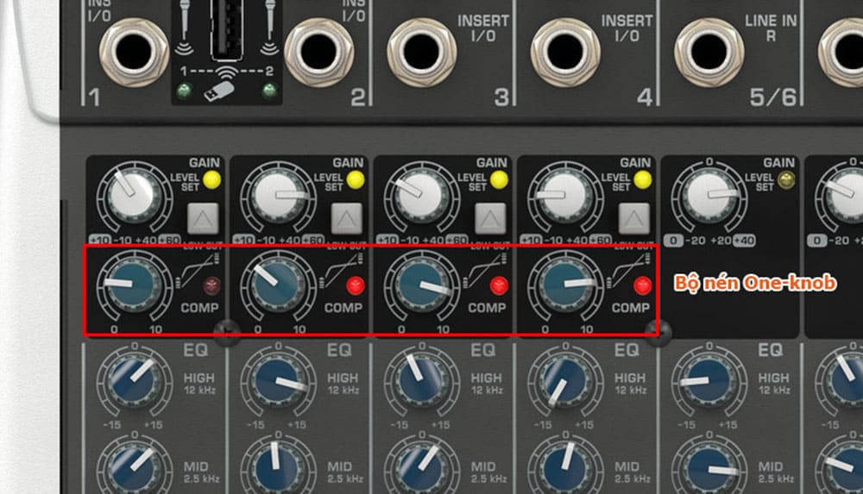Viewport: 863px width, 494px height.
Task: Toggle the channel 2 LOW CUT button
Action: click(x=347, y=218)
